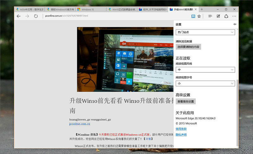
Task: Click the 设置 pane title
Action: [x=178, y=25]
